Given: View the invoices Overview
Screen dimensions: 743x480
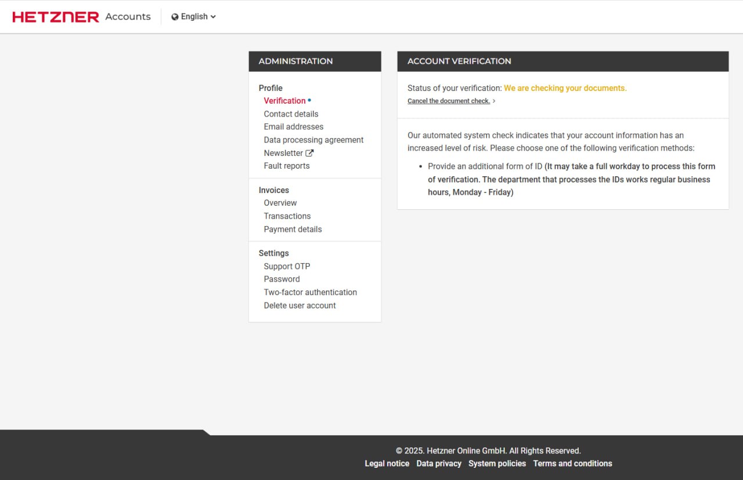Looking at the screenshot, I should pos(280,203).
